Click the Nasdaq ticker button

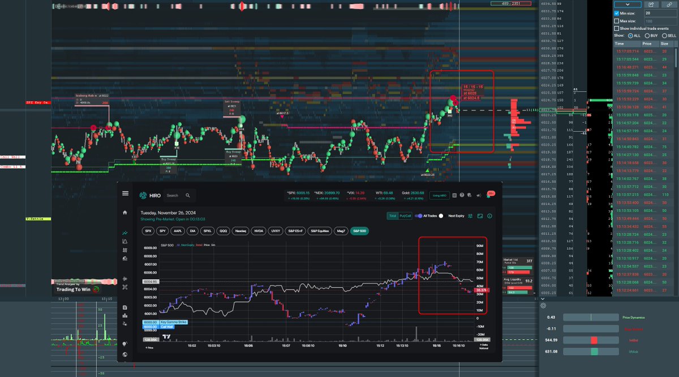tap(240, 231)
